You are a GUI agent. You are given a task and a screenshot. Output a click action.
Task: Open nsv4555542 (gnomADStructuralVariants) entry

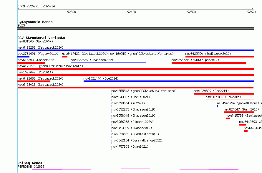[144, 91]
